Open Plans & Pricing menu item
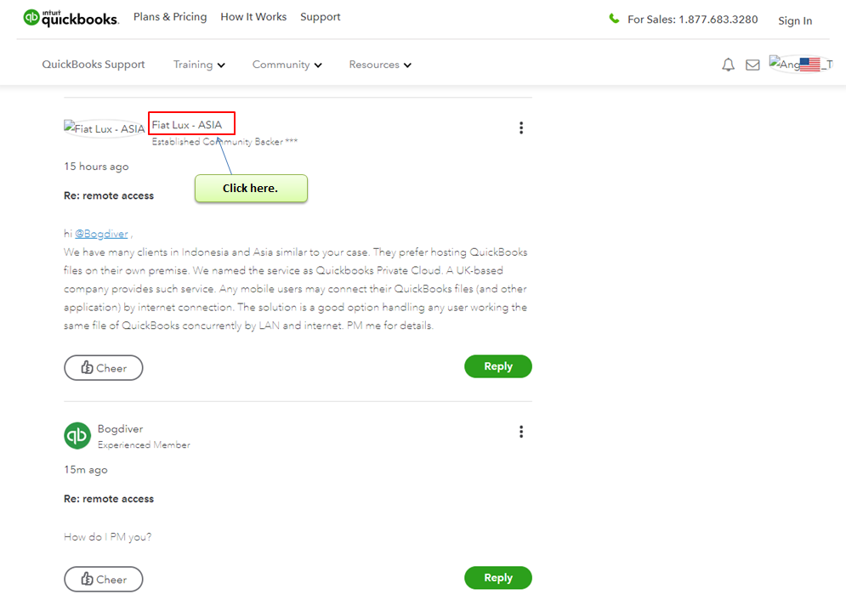846x606 pixels. 170,17
